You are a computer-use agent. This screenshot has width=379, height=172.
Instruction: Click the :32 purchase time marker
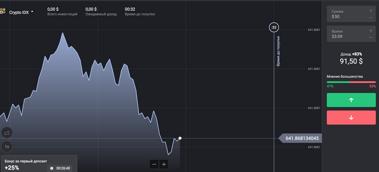(x=274, y=27)
